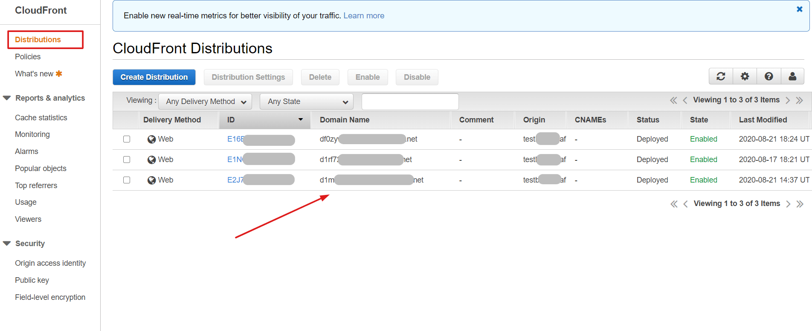812x331 pixels.
Task: Select checkbox for distribution E2J7
Action: point(127,180)
